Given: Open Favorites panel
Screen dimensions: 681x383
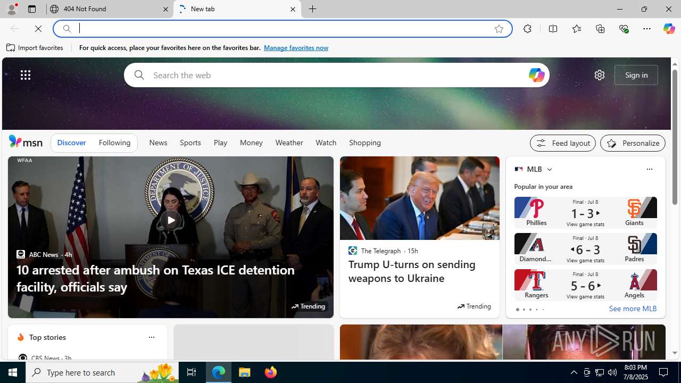Looking at the screenshot, I should 576,29.
